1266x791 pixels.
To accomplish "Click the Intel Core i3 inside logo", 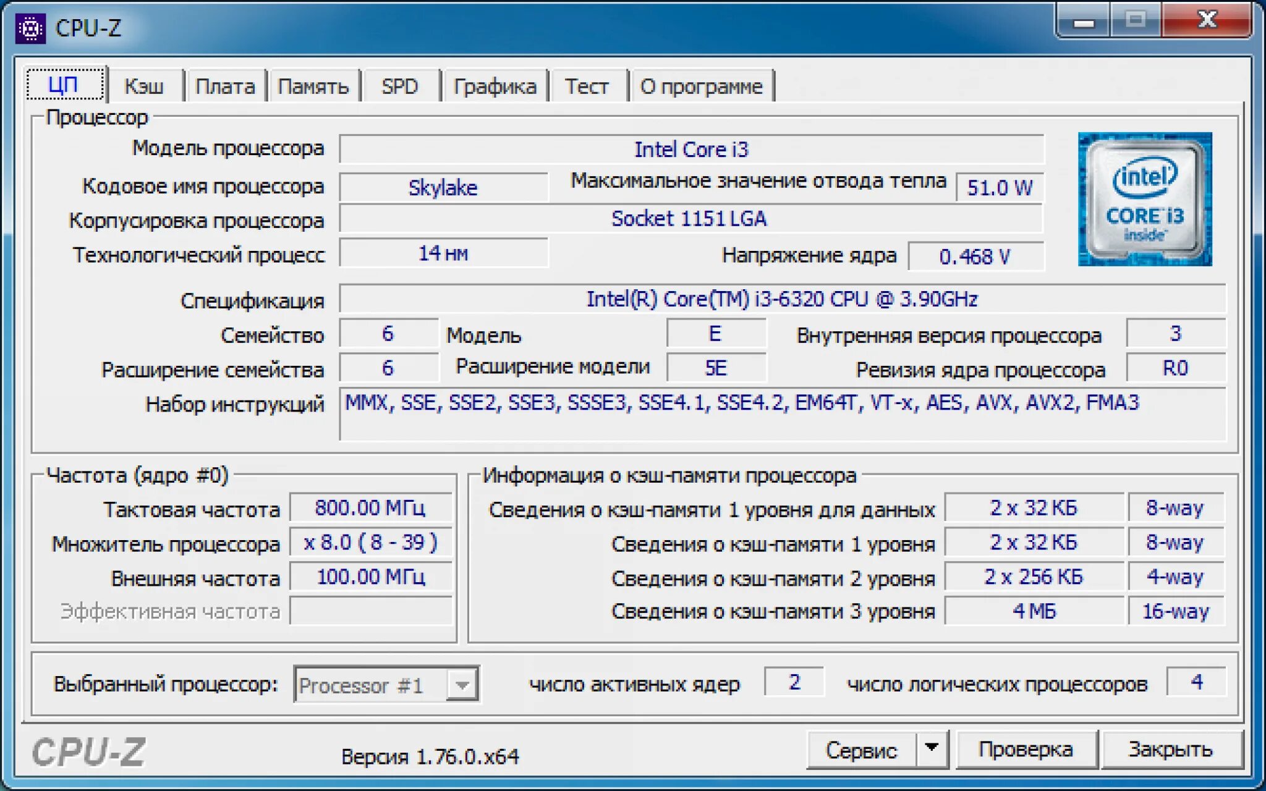I will [1145, 199].
